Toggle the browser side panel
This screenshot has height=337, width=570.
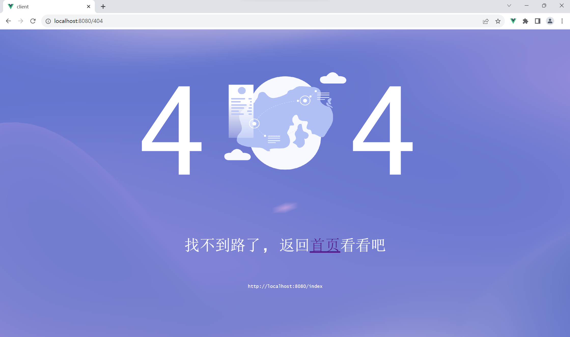538,21
